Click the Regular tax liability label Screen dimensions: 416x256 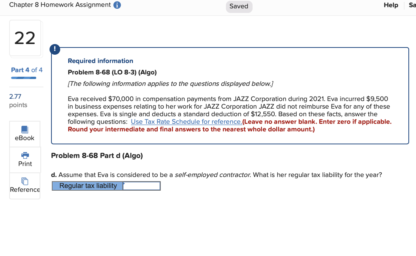pyautogui.click(x=88, y=186)
